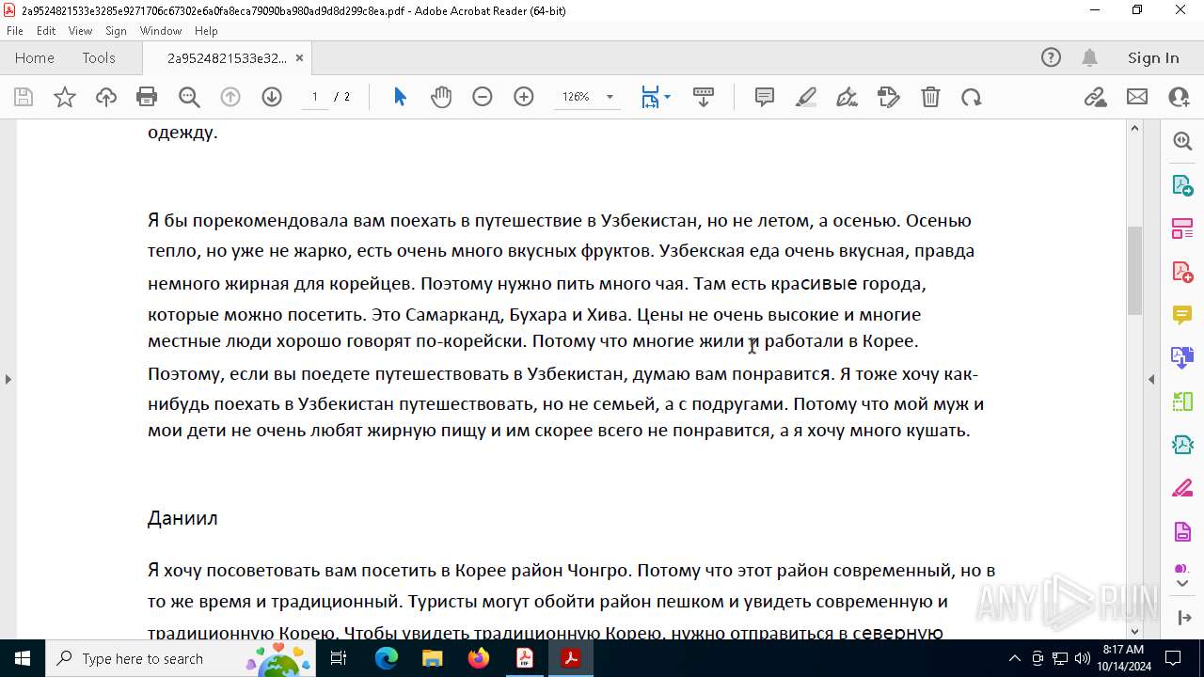
Task: Click the volume speaker tray icon
Action: click(x=1082, y=658)
